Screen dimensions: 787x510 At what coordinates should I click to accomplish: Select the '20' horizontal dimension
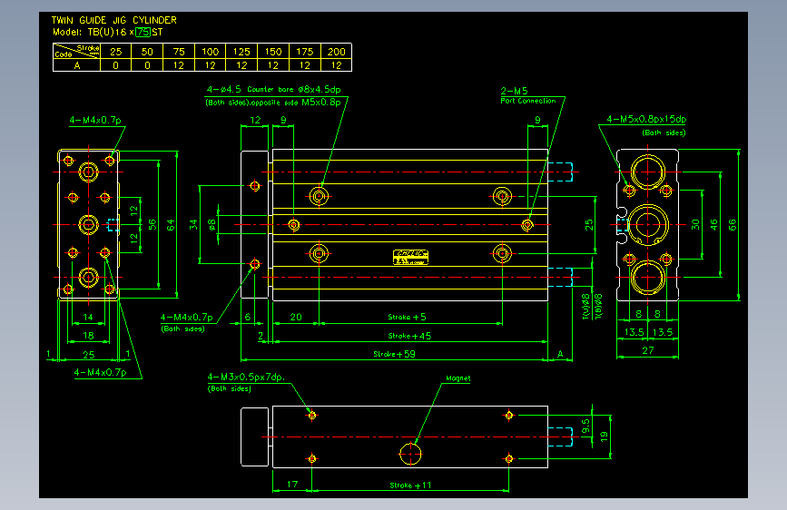click(296, 317)
